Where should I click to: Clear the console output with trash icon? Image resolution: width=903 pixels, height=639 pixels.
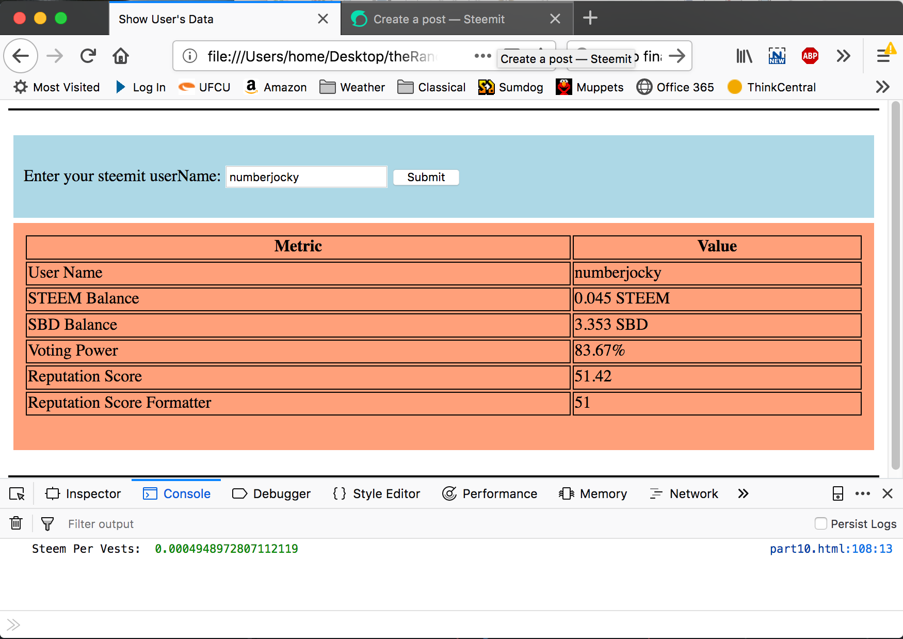point(17,523)
